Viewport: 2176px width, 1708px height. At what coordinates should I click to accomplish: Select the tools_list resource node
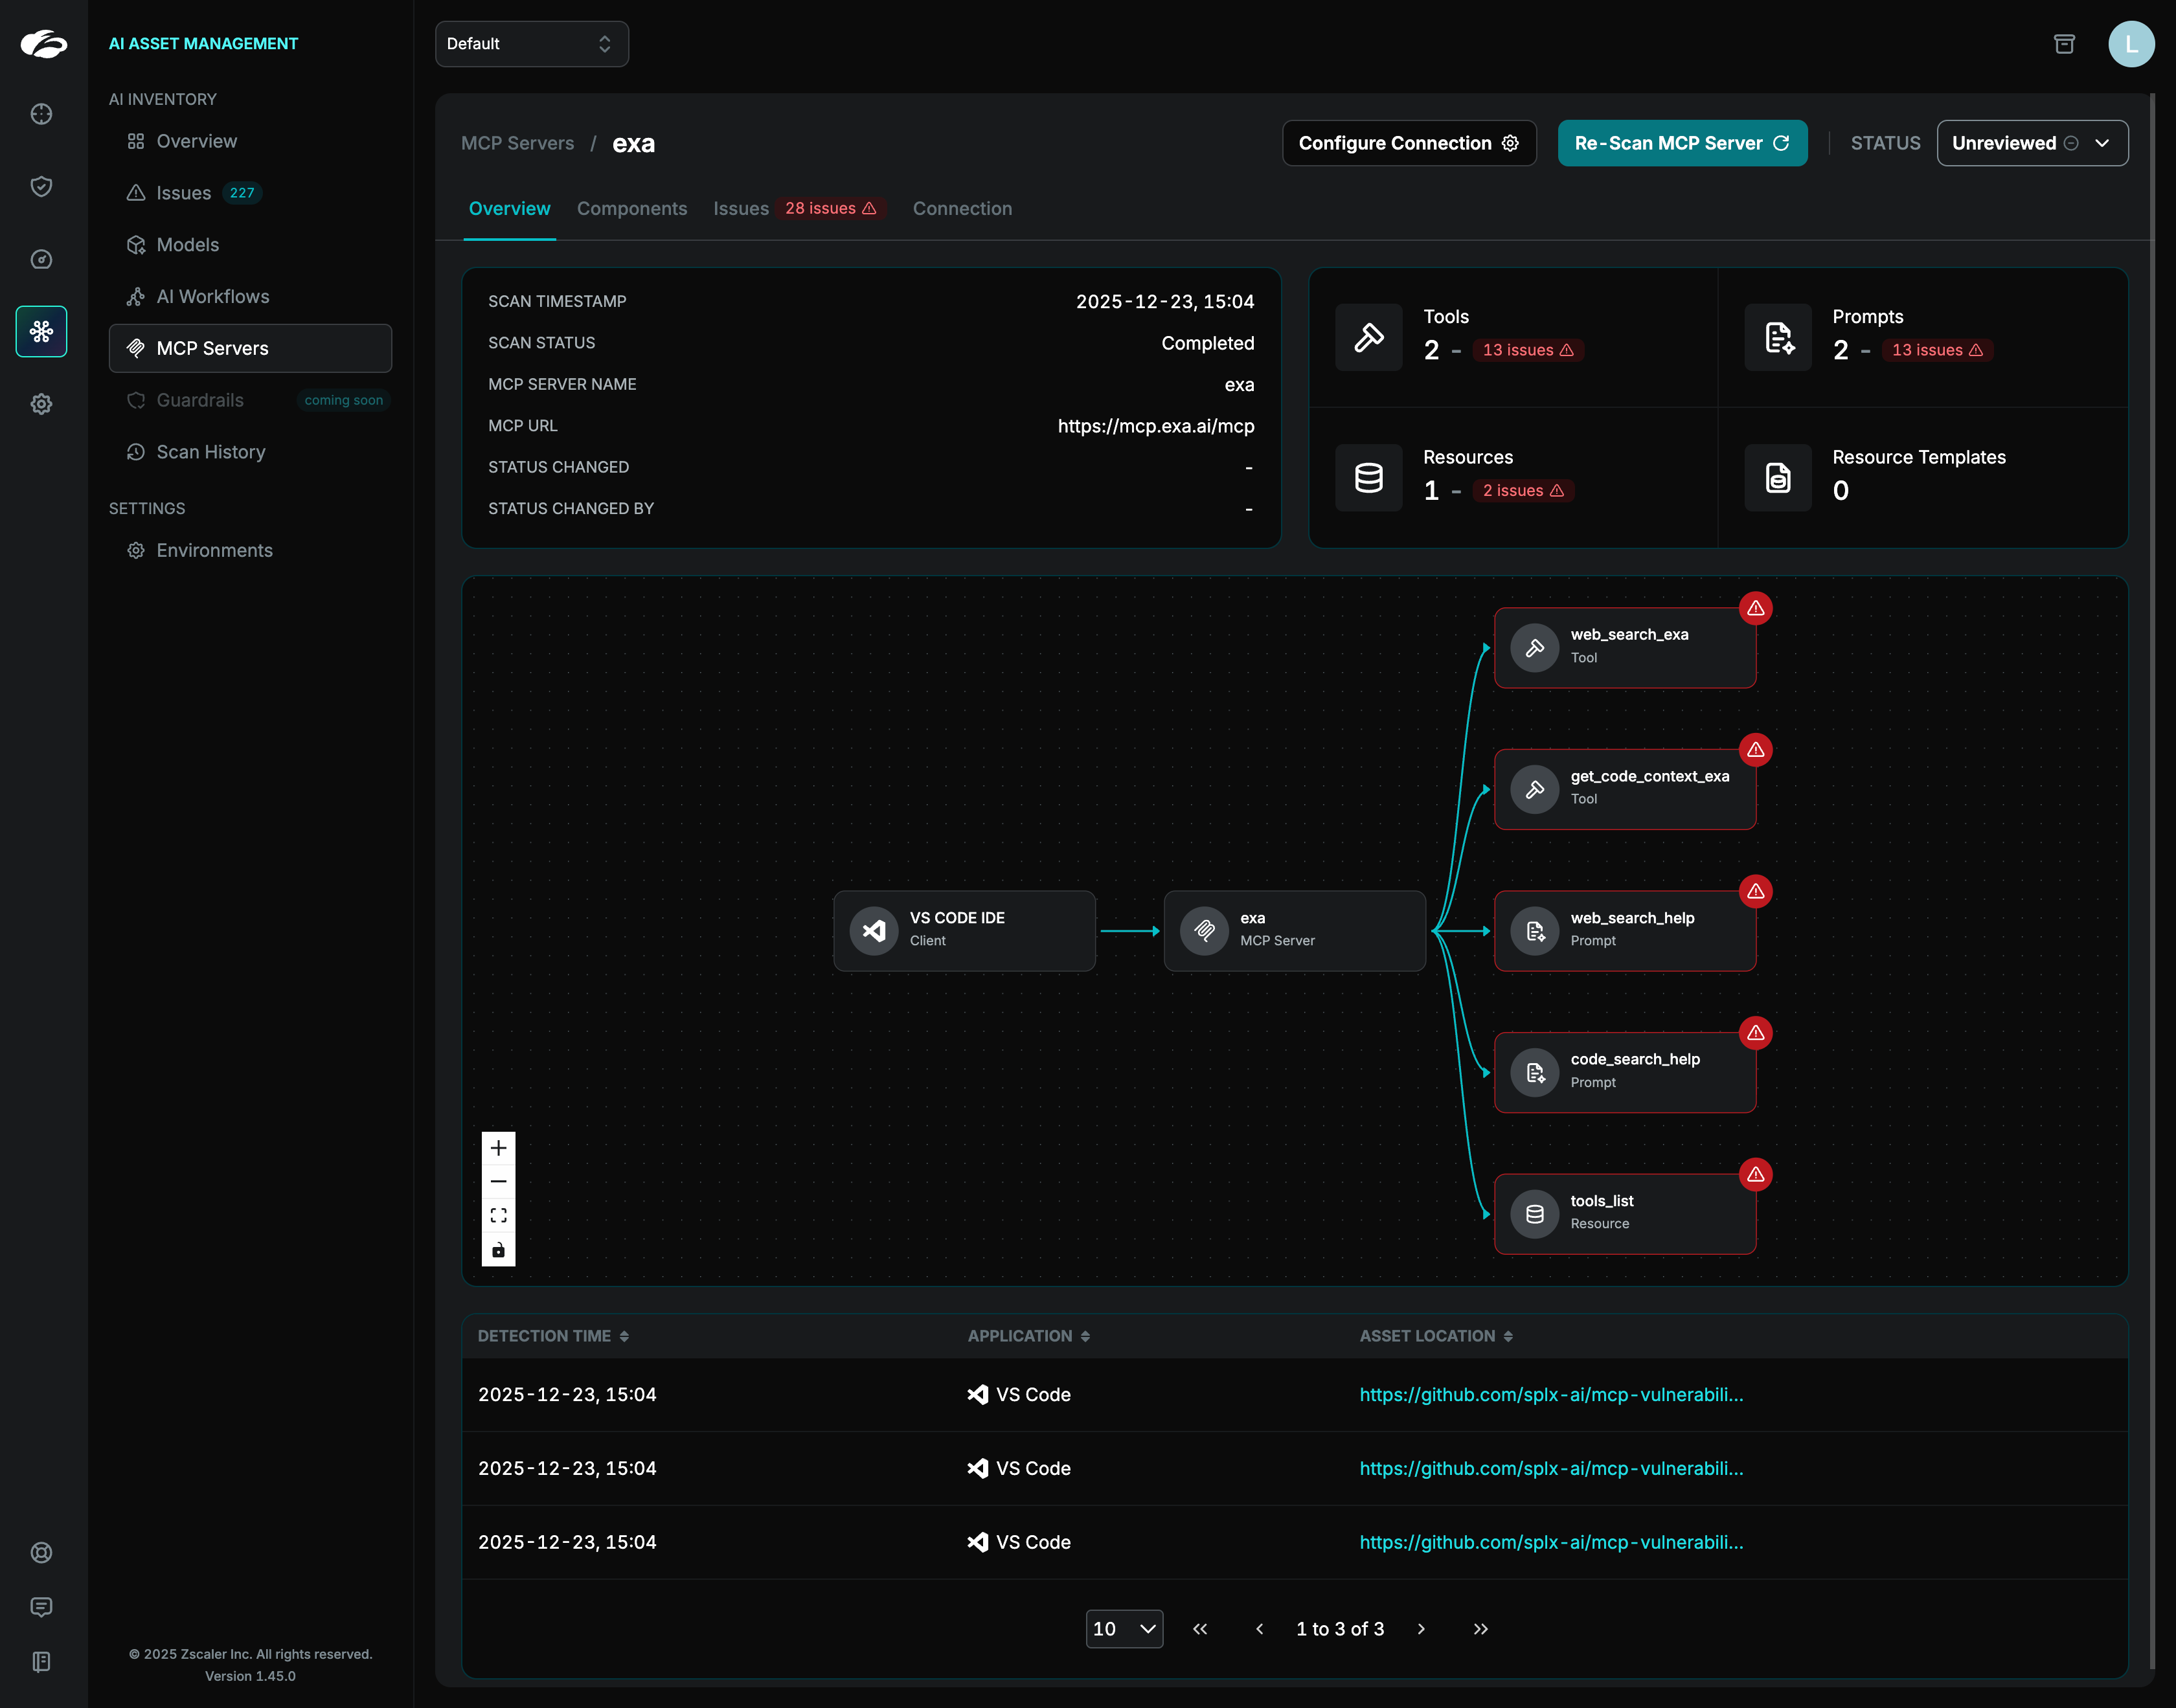click(x=1624, y=1213)
